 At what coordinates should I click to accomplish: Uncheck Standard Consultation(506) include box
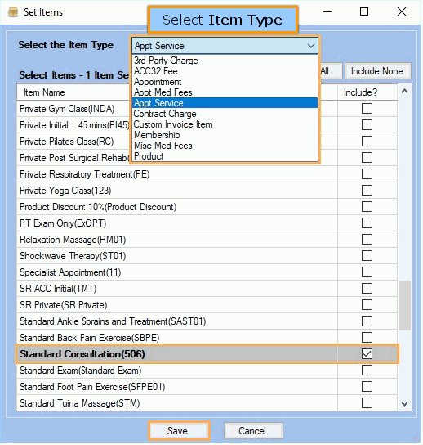367,354
